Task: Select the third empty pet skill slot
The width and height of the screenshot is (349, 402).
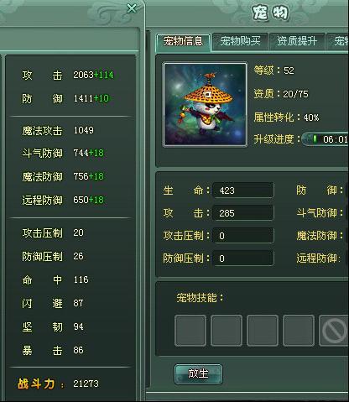Action: point(263,331)
